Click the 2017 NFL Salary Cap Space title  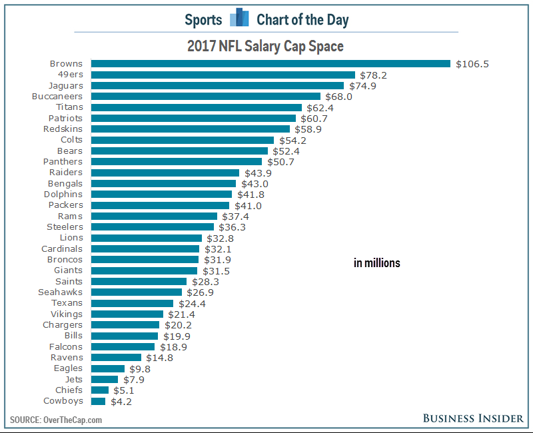[265, 46]
